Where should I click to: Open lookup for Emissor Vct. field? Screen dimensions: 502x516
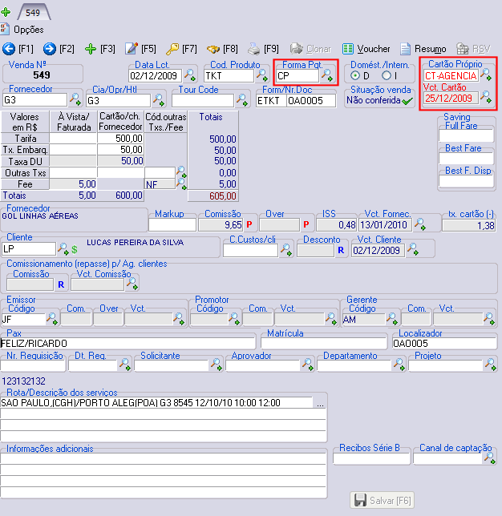pos(179,319)
